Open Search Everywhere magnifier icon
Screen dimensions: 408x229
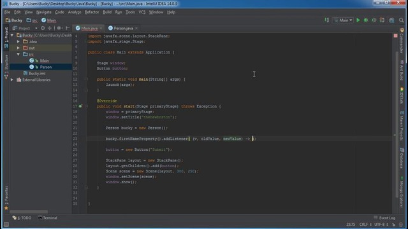401,20
